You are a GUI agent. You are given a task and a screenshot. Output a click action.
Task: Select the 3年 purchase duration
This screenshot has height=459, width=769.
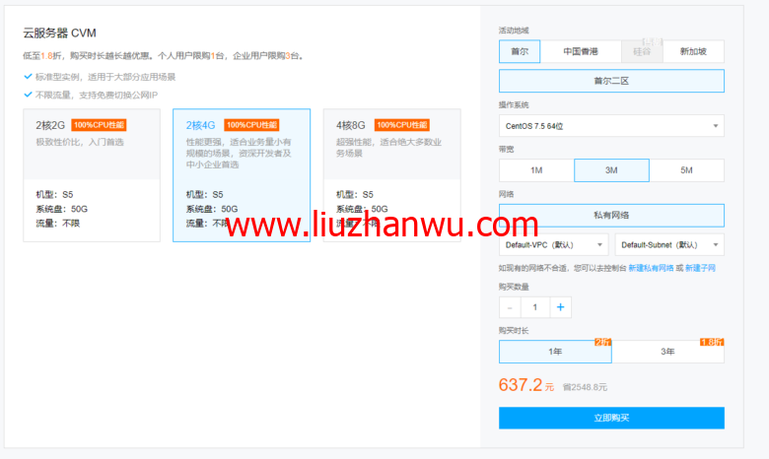pos(667,352)
